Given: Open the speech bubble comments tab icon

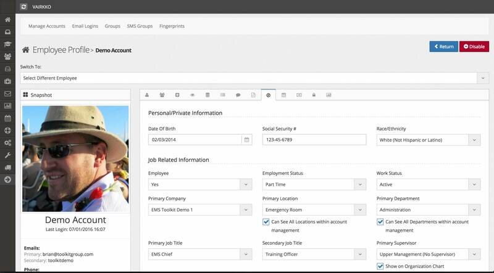Looking at the screenshot, I should point(238,96).
